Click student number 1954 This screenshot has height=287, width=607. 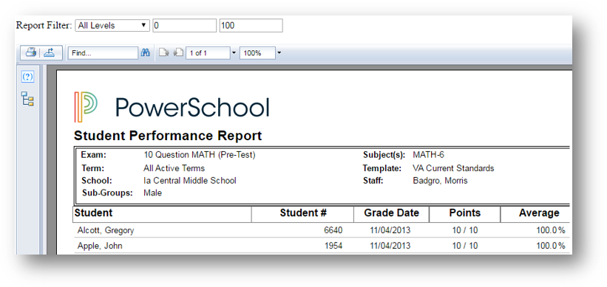[x=333, y=246]
